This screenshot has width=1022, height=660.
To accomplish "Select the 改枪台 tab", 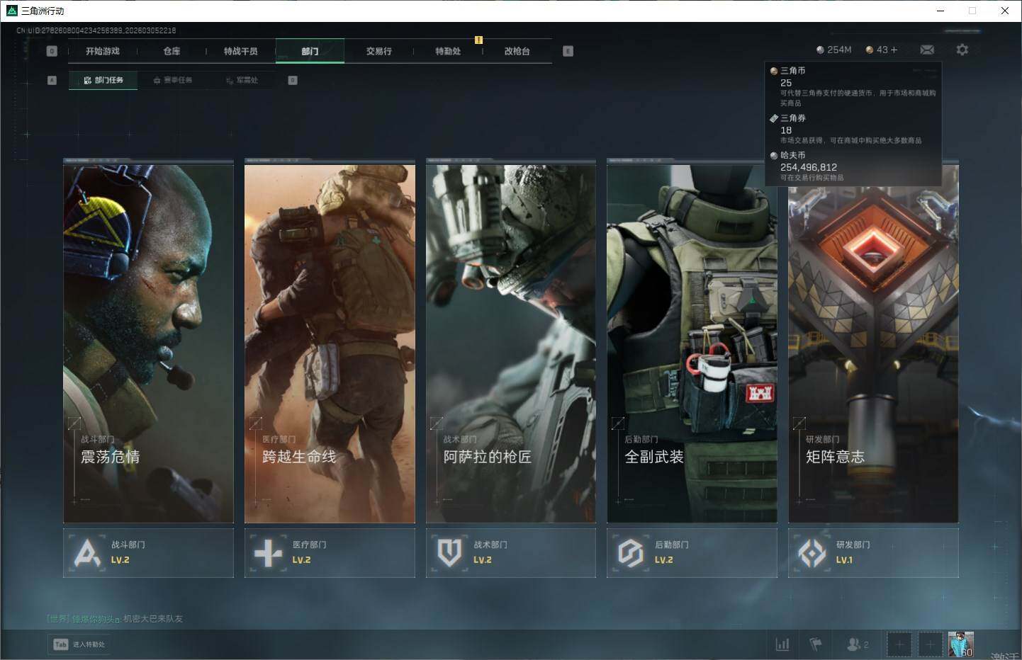I will [x=517, y=51].
